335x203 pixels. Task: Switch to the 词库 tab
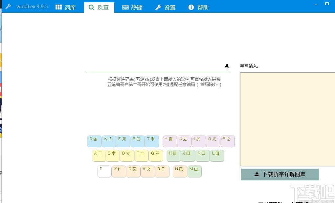(67, 7)
